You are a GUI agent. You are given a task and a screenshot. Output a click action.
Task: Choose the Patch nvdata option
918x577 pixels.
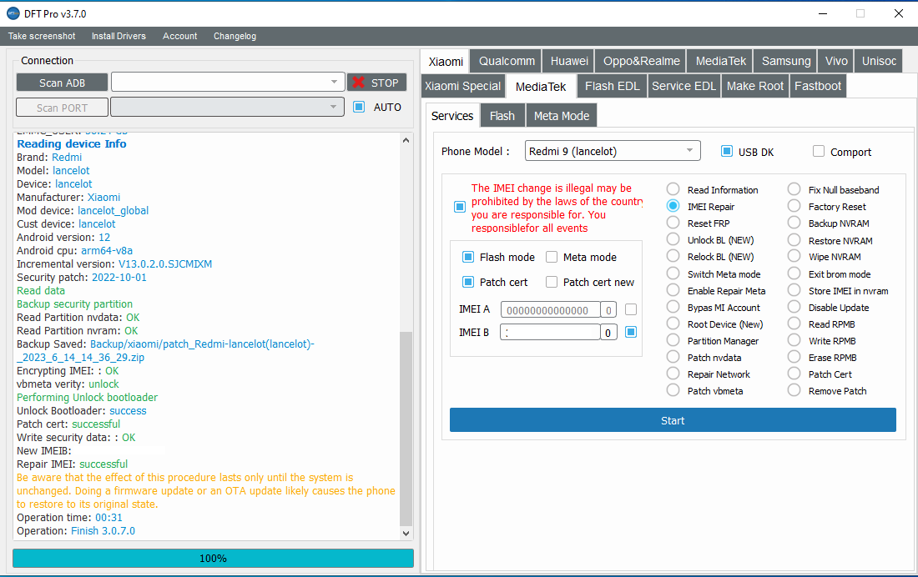coord(673,357)
